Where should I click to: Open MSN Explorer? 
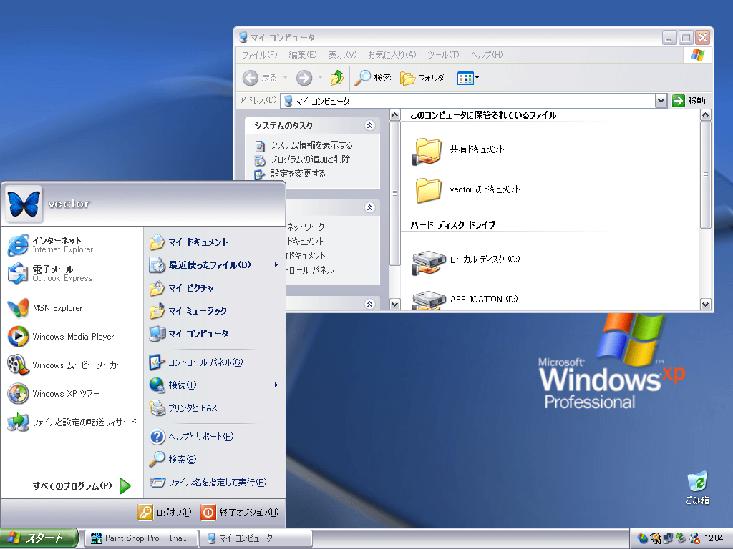(x=45, y=308)
